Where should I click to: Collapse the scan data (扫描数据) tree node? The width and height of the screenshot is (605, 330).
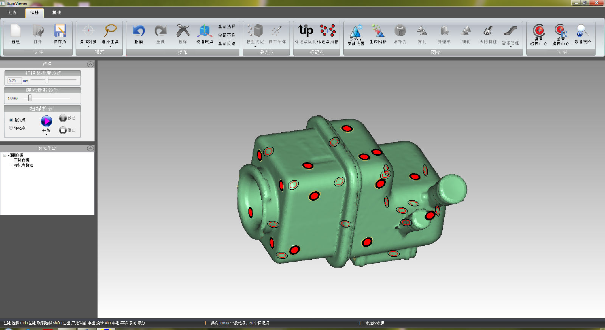[x=5, y=155]
